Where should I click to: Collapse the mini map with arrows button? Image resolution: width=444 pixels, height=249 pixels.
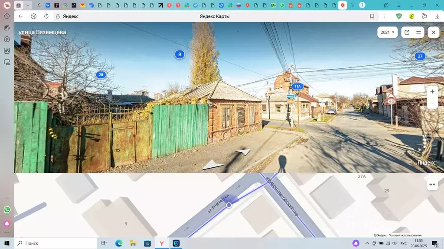(x=432, y=184)
